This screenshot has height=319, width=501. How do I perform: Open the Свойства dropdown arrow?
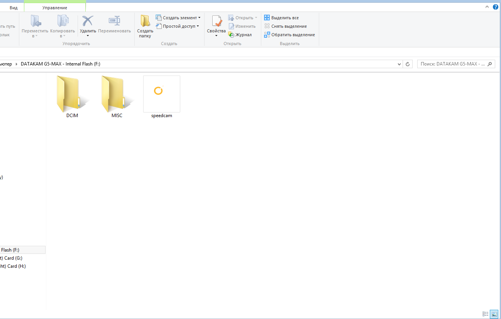tap(216, 36)
